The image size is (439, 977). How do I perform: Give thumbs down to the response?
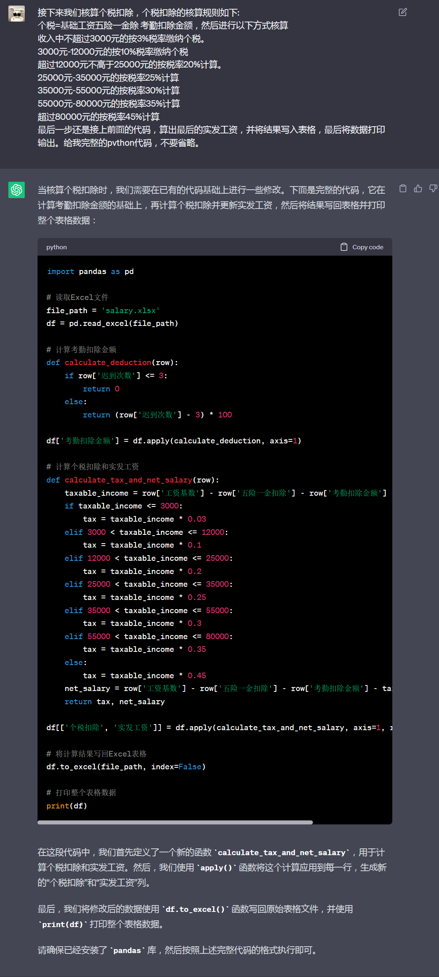(433, 189)
